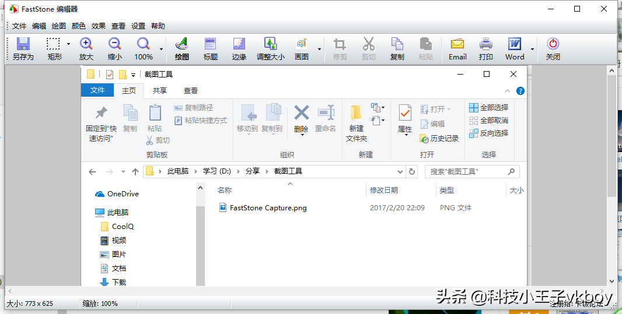Click 学习 (D:) in the address path
Image resolution: width=622 pixels, height=314 pixels.
tap(217, 171)
